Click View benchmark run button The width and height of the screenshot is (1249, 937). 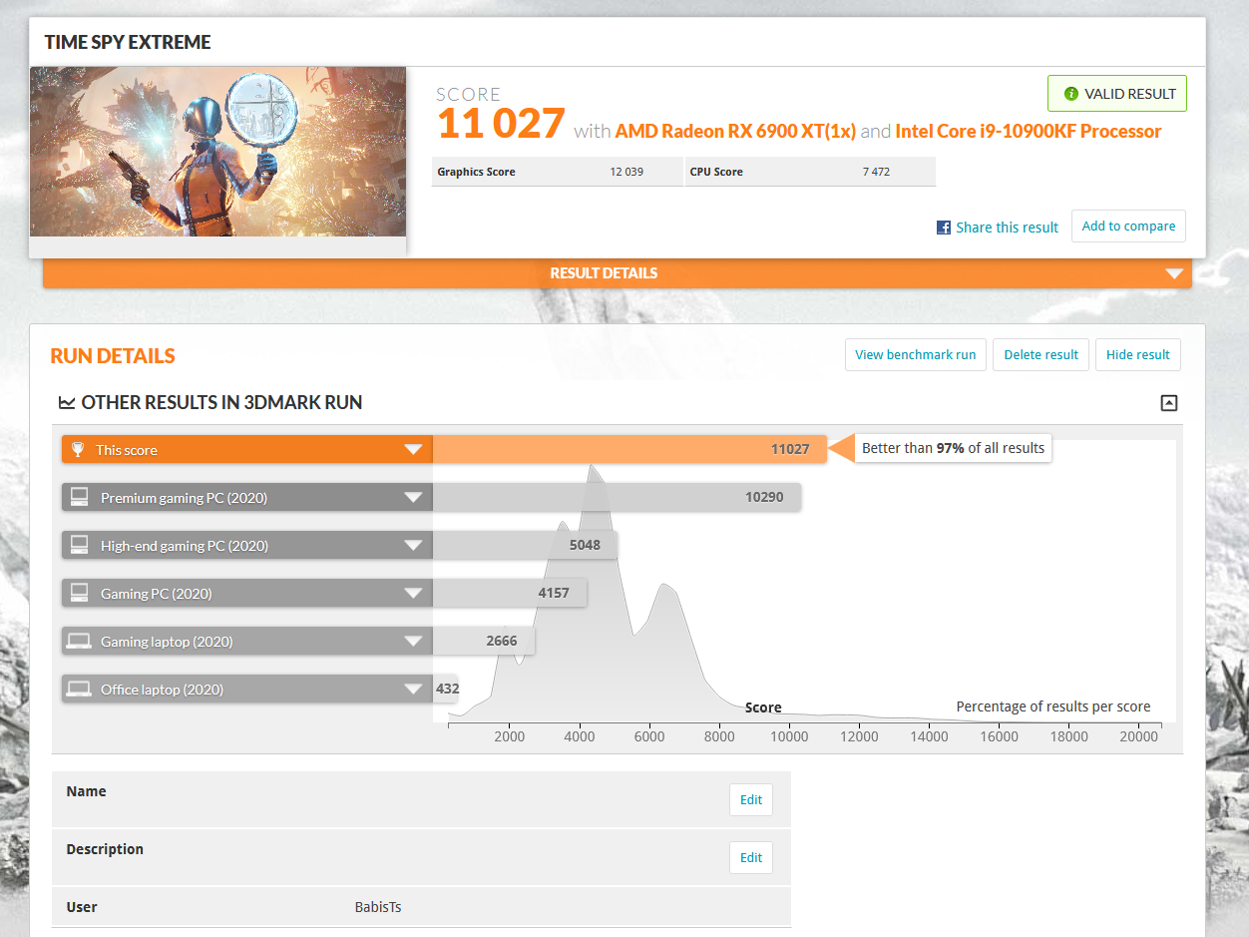(x=915, y=354)
